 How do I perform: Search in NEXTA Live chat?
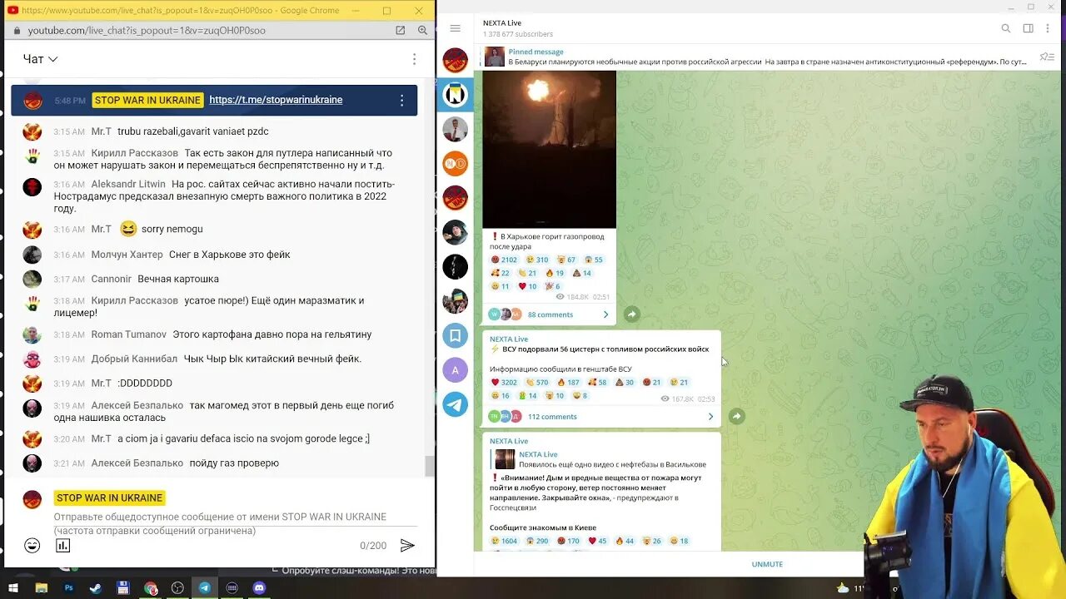[1005, 28]
